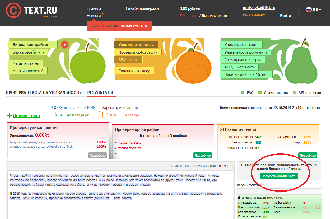The height and width of the screenshot is (219, 330).
Task: Click the Неуникальные фрагменты highlight swatch
Action: pyautogui.click(x=192, y=166)
